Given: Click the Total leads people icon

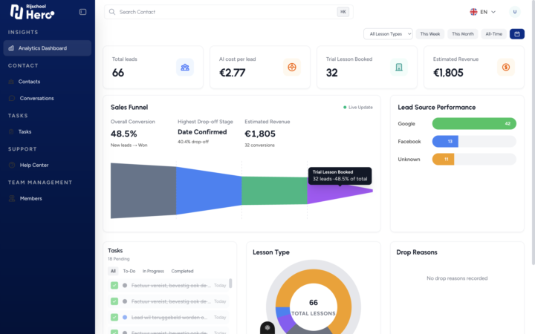Looking at the screenshot, I should 185,67.
